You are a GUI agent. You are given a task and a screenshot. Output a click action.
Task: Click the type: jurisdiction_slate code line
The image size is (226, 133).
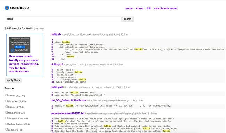coord(71,82)
